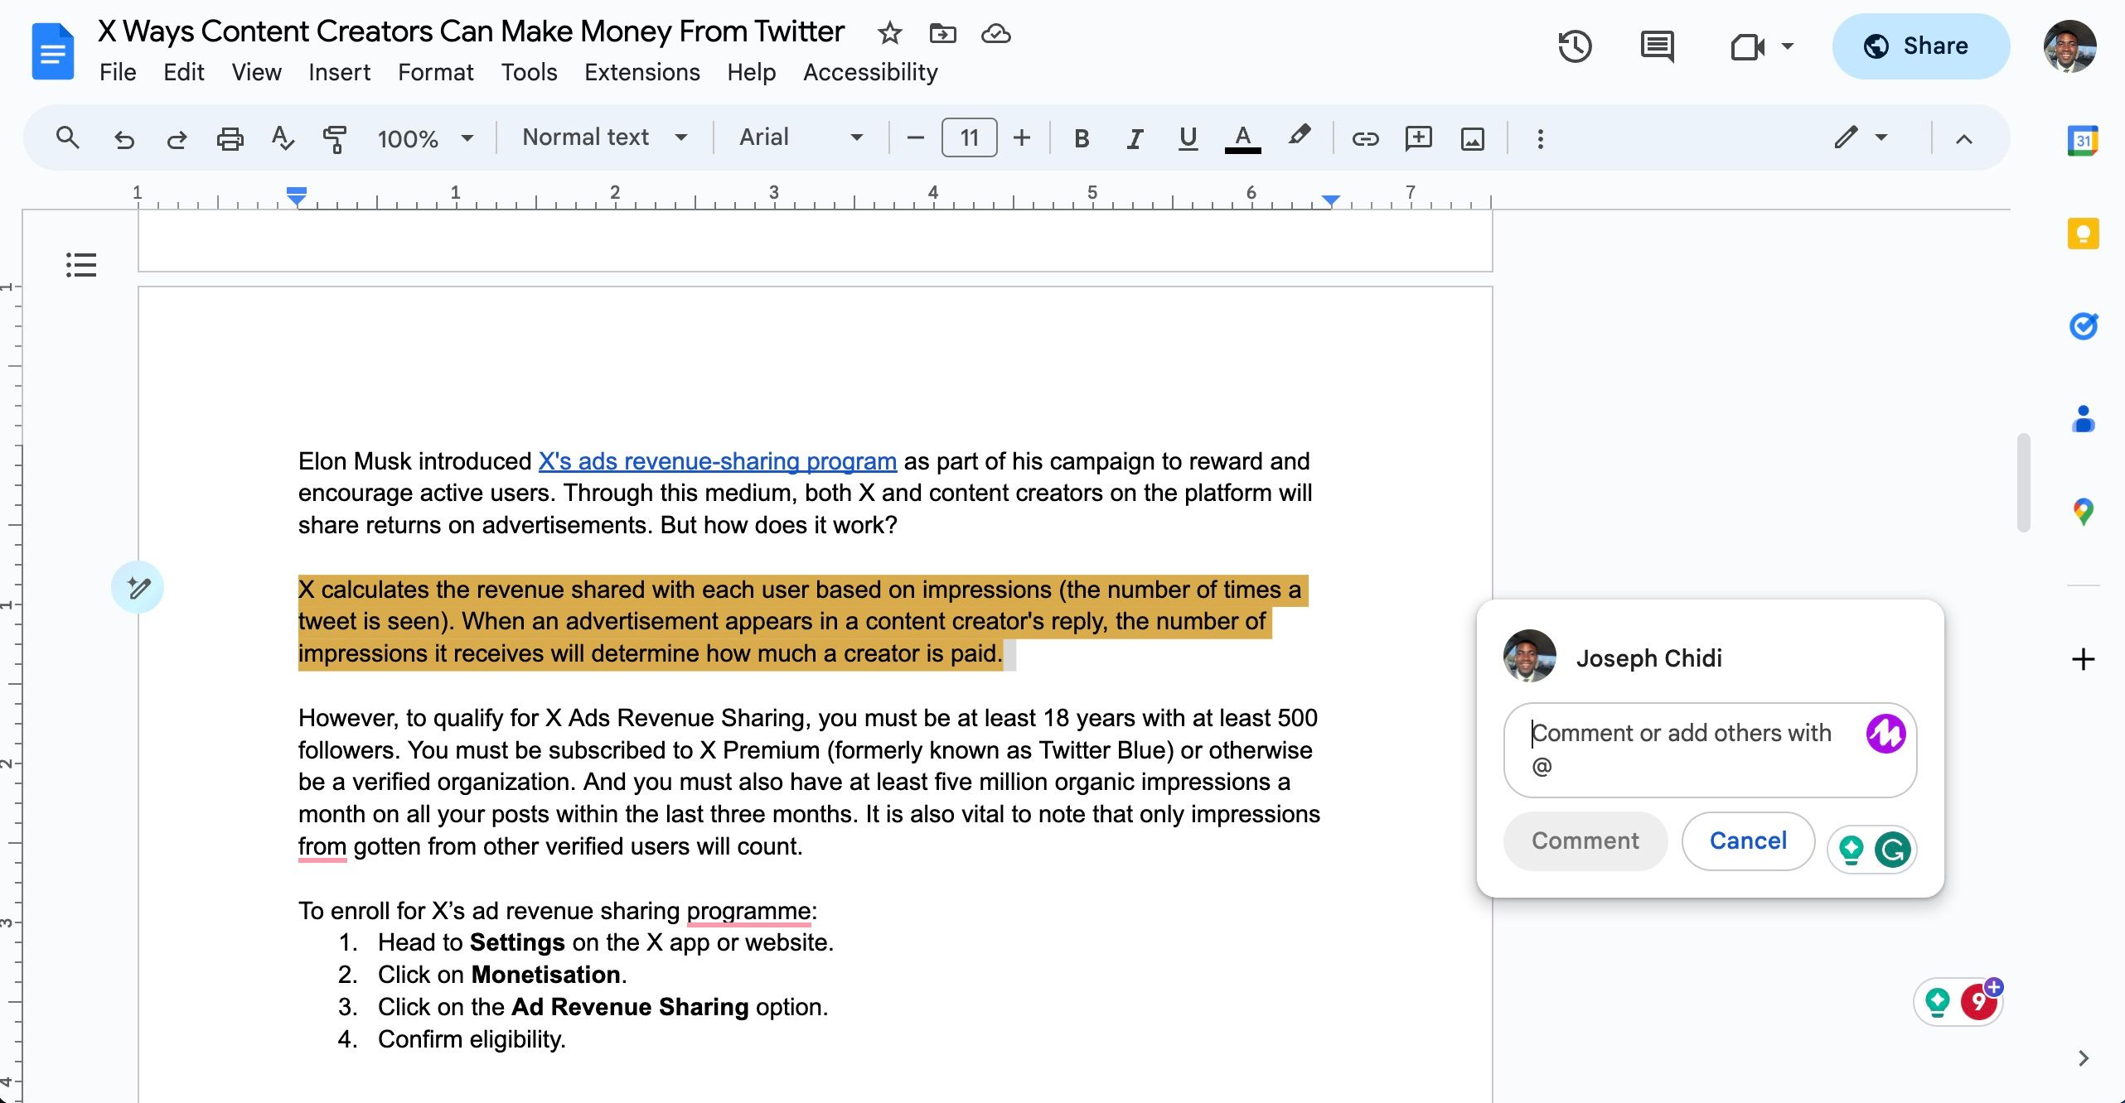2125x1103 pixels.
Task: Open version history clock icon
Action: (1575, 46)
